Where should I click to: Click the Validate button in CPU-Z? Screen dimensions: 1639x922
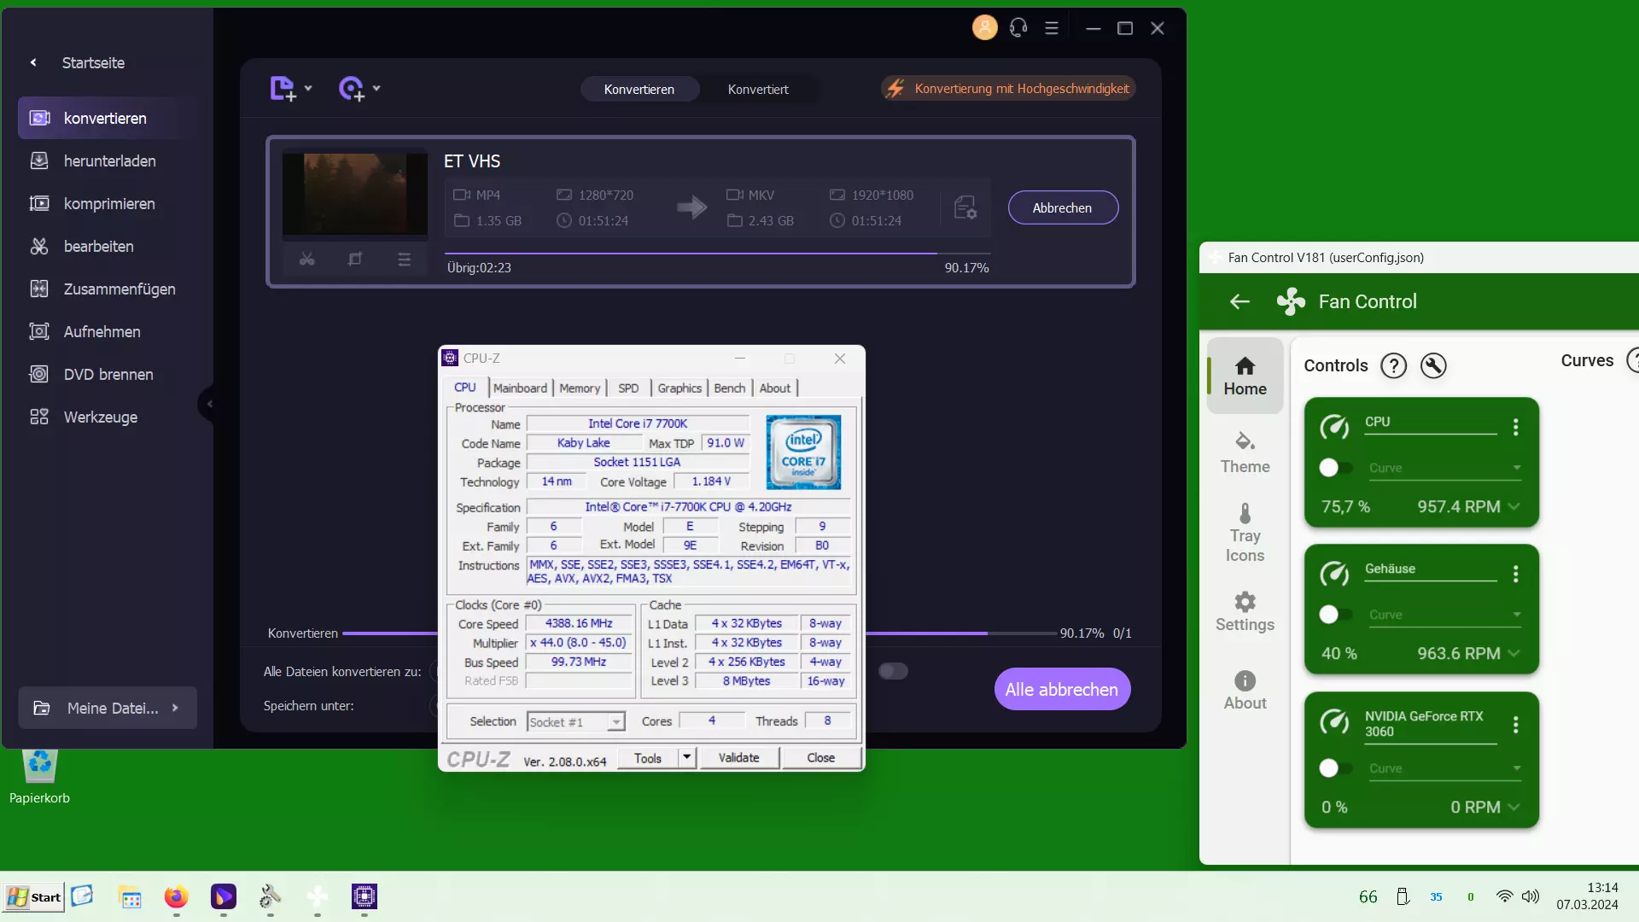738,757
